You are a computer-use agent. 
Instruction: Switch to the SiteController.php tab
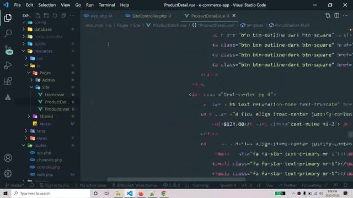point(149,16)
